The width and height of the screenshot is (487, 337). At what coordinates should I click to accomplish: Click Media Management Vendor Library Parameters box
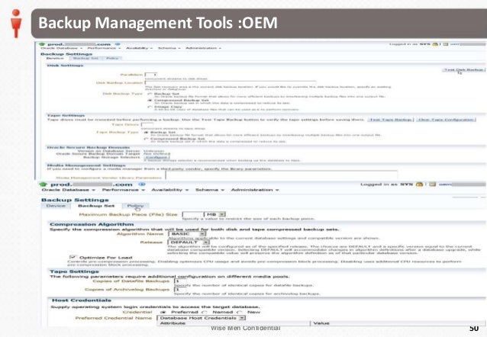click(282, 175)
